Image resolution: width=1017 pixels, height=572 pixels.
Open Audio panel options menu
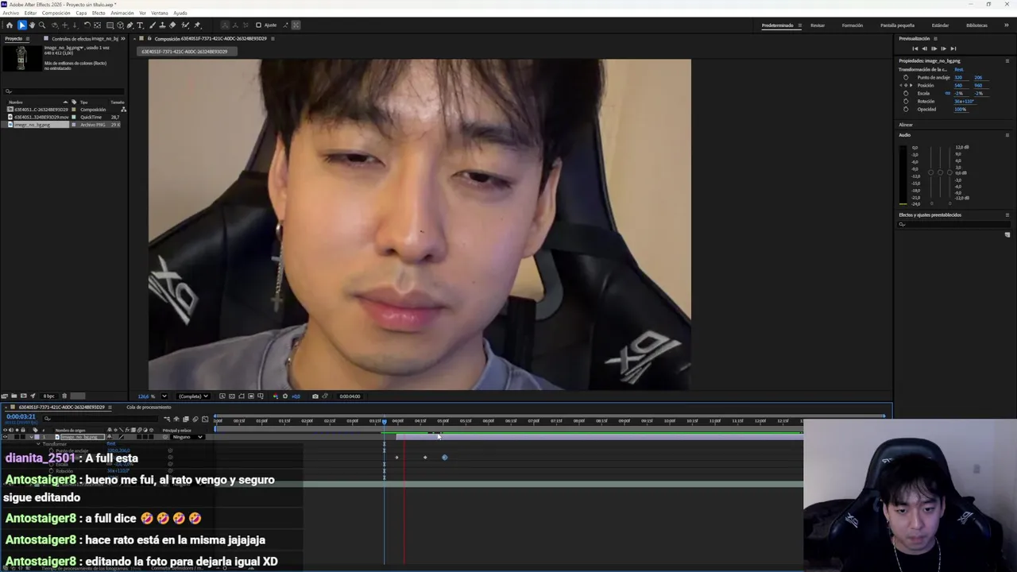click(x=1007, y=135)
